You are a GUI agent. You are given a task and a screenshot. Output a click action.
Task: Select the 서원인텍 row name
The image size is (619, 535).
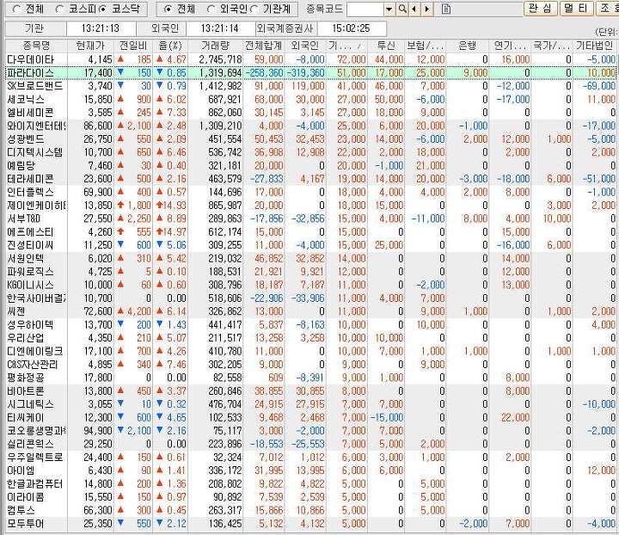26,259
